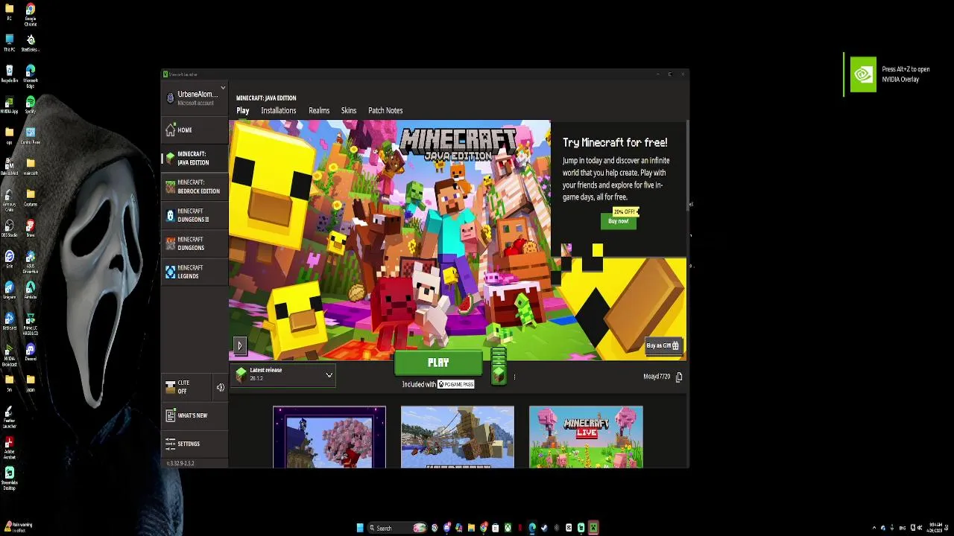The height and width of the screenshot is (536, 954).
Task: Open Streamlabs Desktop shortcut
Action: click(9, 479)
